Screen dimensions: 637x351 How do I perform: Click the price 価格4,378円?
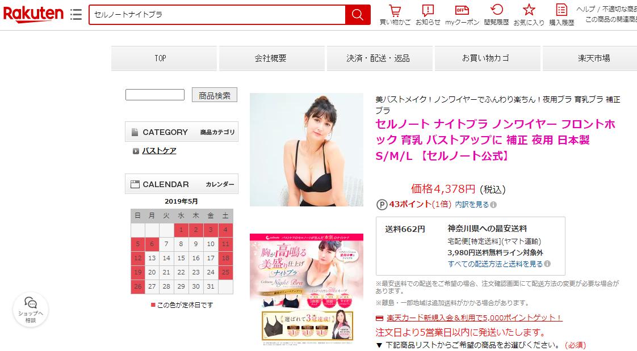(443, 189)
